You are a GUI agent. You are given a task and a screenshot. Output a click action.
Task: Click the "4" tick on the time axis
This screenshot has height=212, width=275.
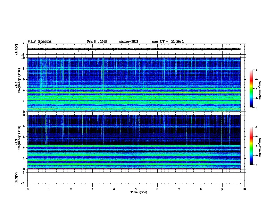114,189
